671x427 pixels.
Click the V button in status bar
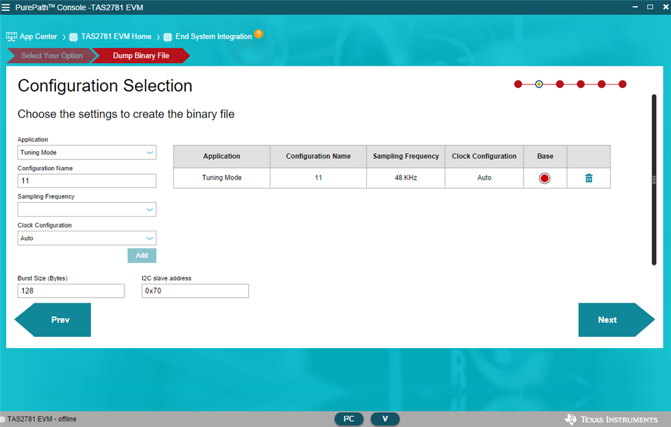pyautogui.click(x=384, y=419)
